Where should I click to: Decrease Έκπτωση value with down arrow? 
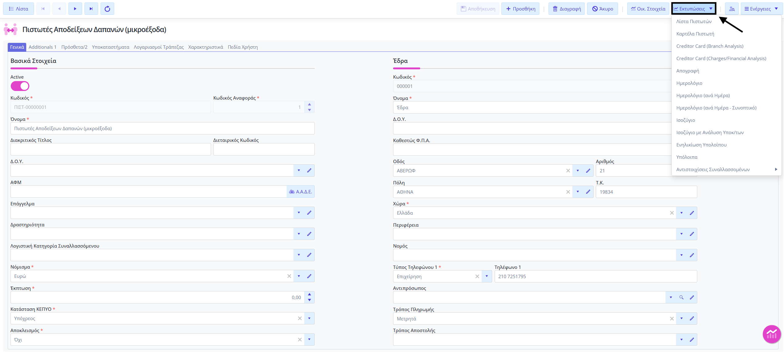coord(309,300)
